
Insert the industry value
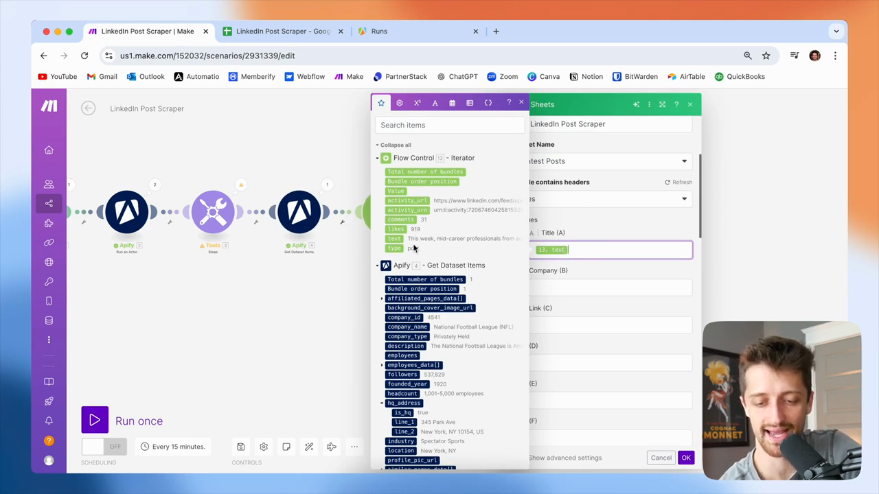[x=401, y=441]
